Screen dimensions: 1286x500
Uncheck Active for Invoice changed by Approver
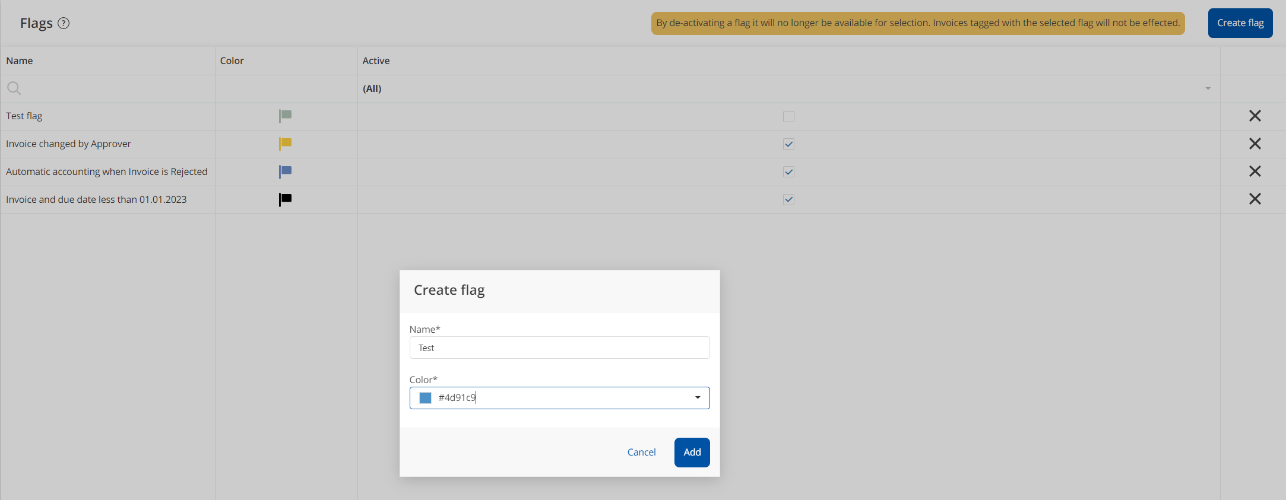click(x=788, y=144)
